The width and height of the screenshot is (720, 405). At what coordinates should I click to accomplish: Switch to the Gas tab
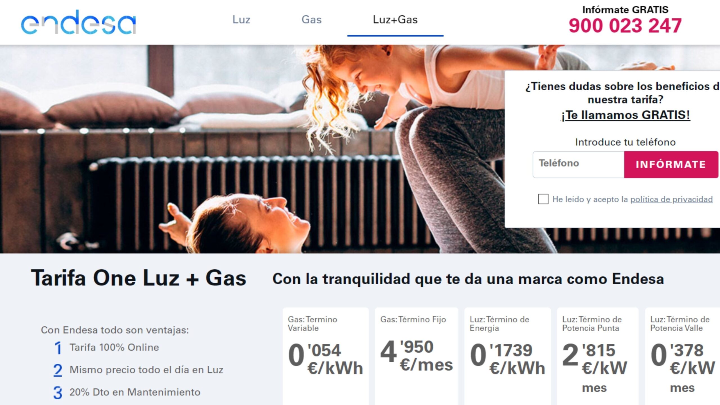pos(311,20)
